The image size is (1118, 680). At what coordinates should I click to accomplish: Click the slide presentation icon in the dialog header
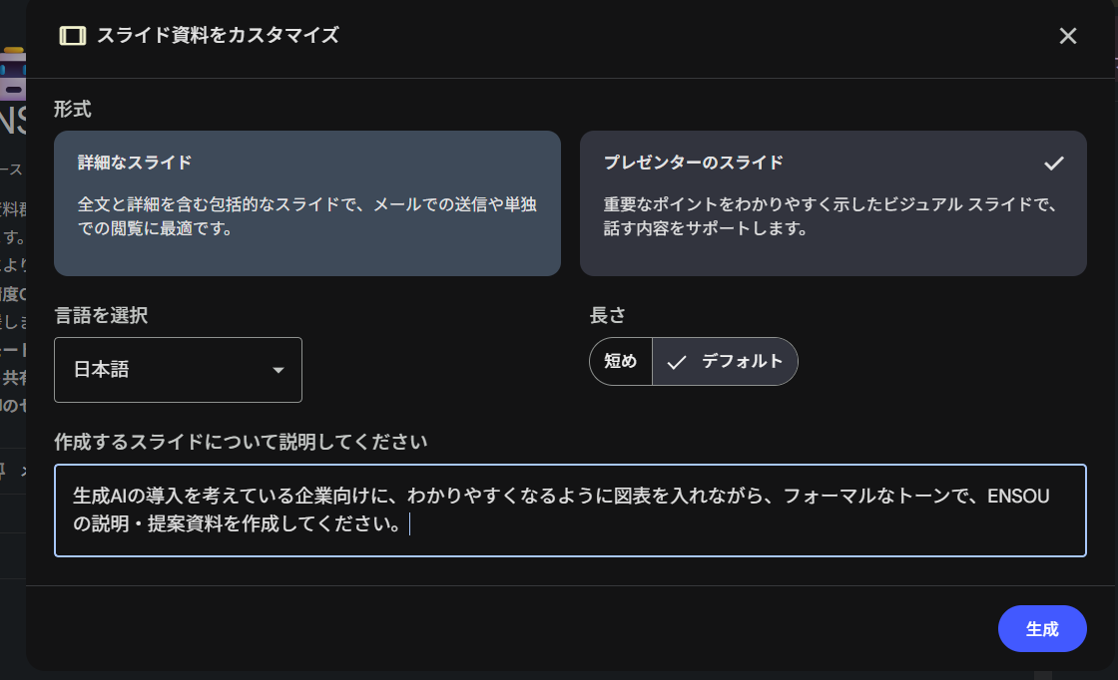pos(70,35)
